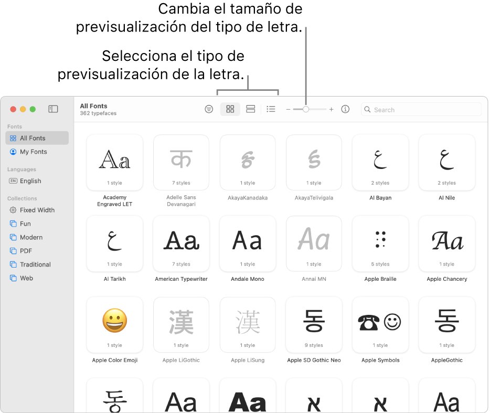Select Apple Symbols font card
Viewport: 490px width, 413px height.
point(380,325)
